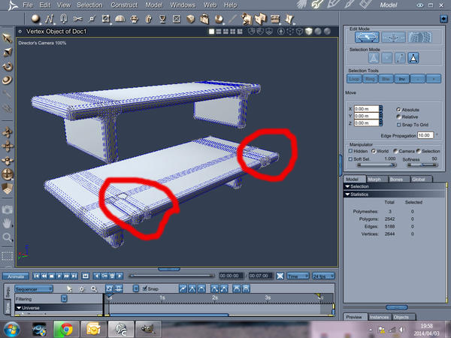The image size is (451, 338).
Task: Click the pointer arrow tool in sequencer toolbar
Action: (x=69, y=288)
